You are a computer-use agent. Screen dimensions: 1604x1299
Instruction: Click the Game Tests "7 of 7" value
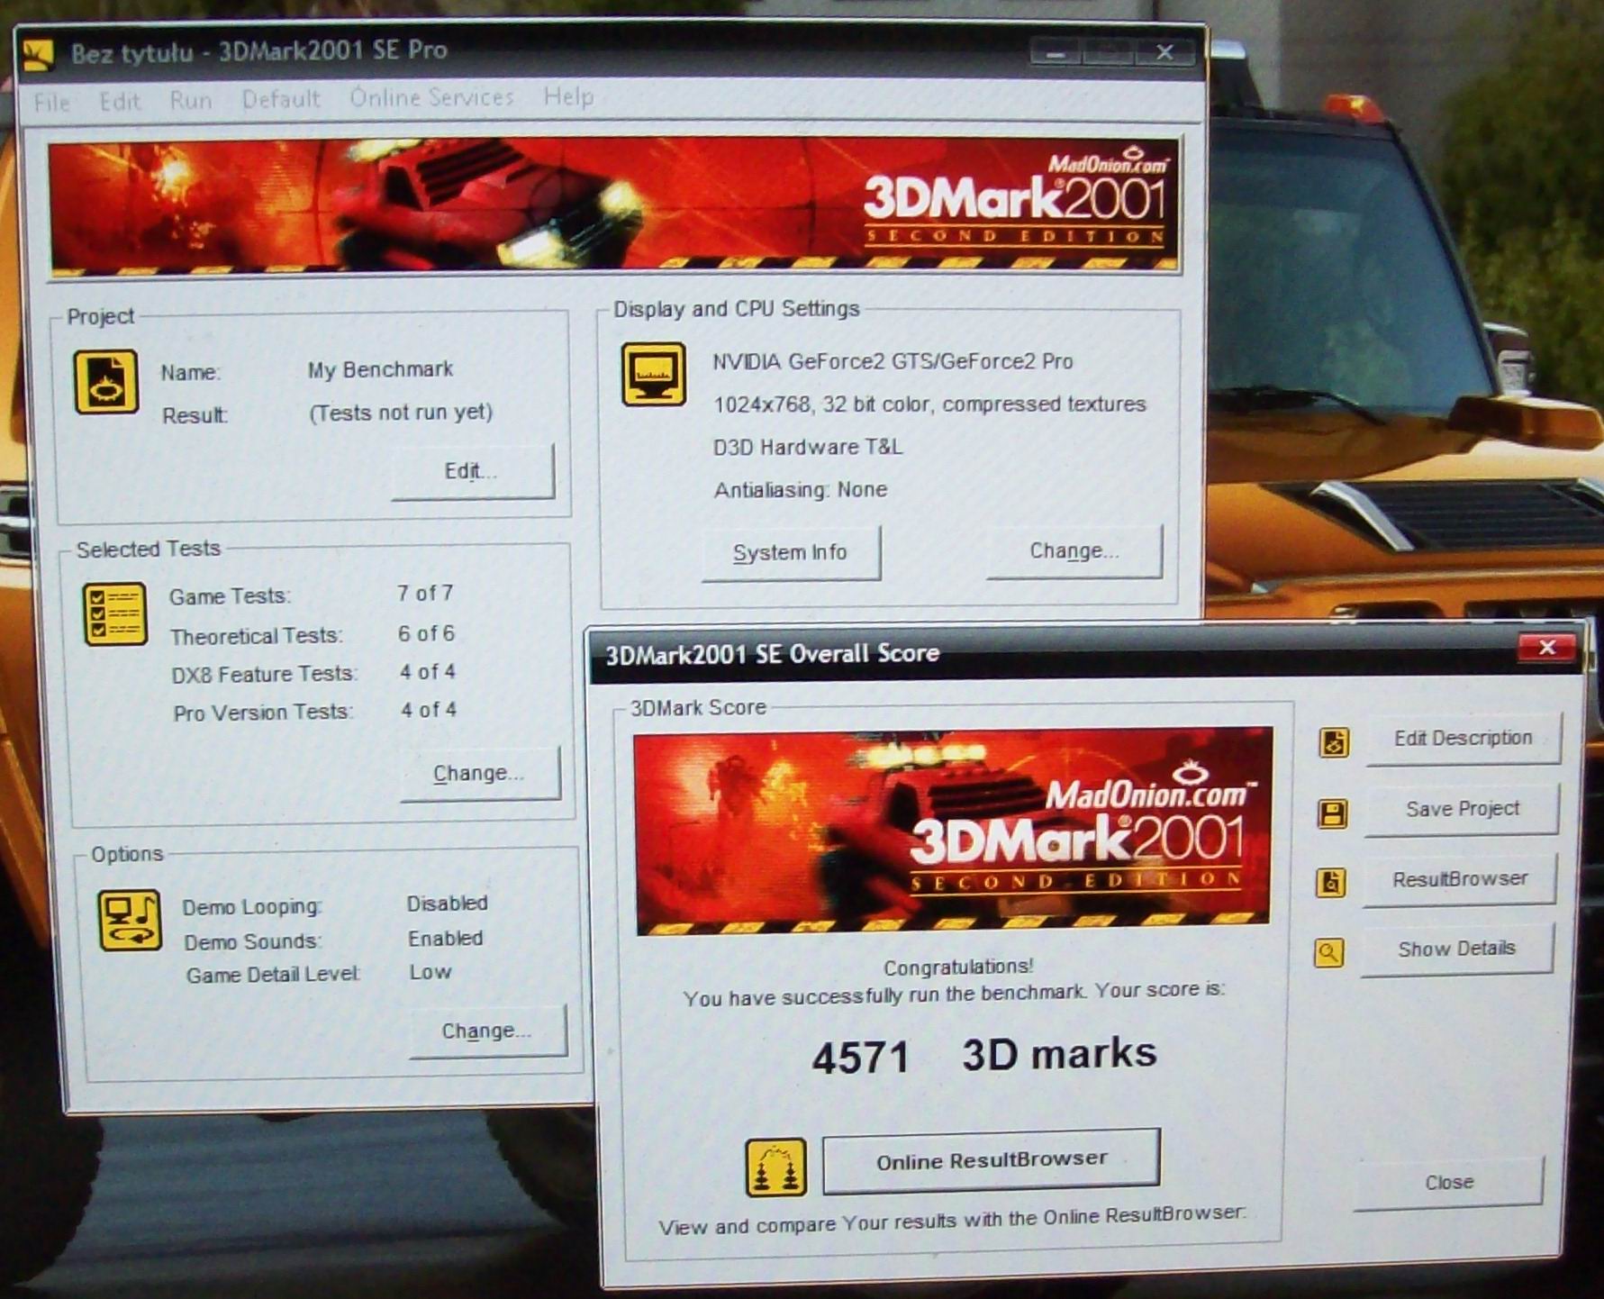point(425,594)
